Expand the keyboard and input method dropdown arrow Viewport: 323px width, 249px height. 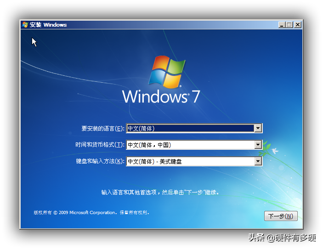tap(258, 161)
